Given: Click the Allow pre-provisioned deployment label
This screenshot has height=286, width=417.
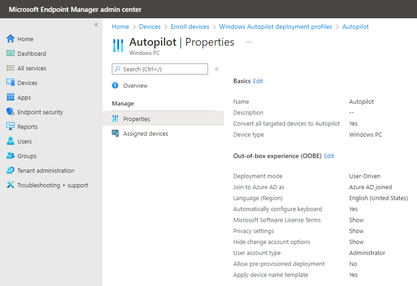Looking at the screenshot, I should (279, 264).
